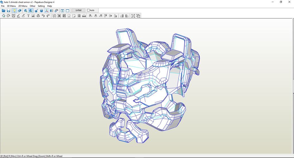Align parts to the bottom
This screenshot has width=294, height=158.
pyautogui.click(x=115, y=16)
